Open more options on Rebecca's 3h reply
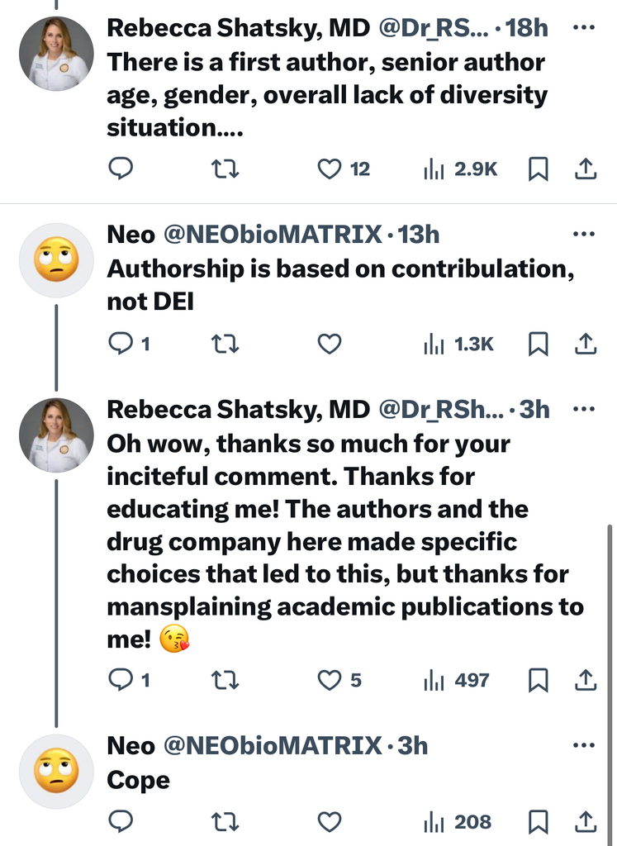The image size is (617, 846). [584, 410]
